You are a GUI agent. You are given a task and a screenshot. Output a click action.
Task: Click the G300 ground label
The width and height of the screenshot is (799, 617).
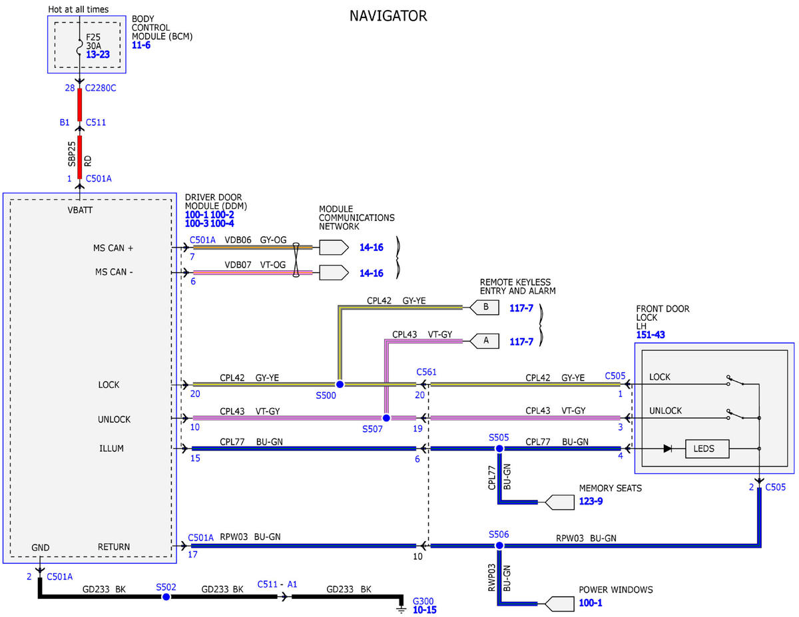point(423,600)
